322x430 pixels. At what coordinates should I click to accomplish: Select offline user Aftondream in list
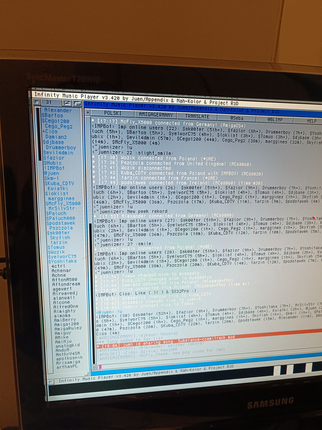point(66,284)
